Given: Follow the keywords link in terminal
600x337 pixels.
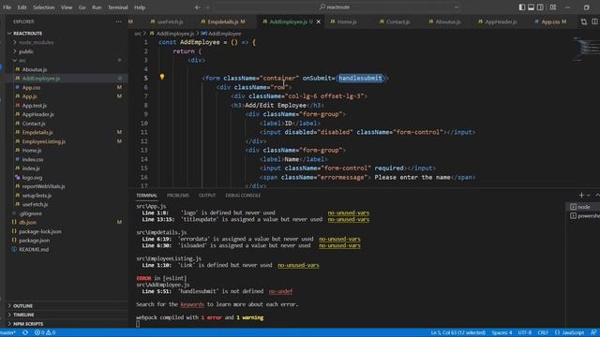Looking at the screenshot, I should coord(192,304).
